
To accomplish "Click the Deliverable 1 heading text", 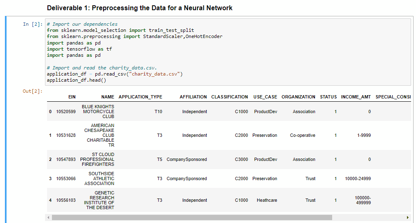I will 139,8.
